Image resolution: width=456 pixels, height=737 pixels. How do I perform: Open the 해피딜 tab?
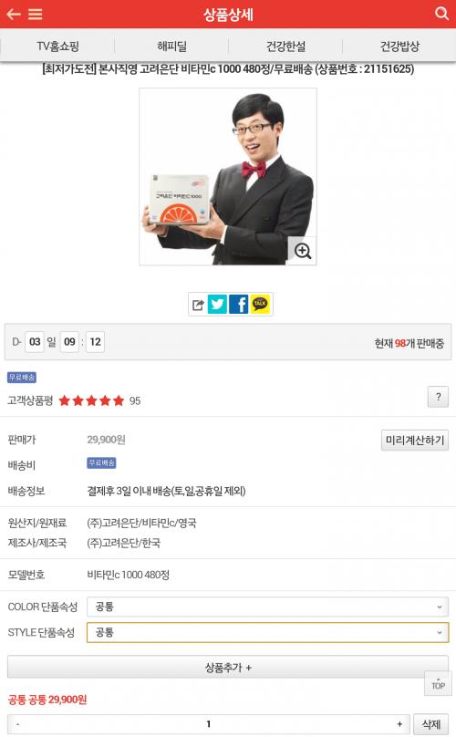point(171,46)
